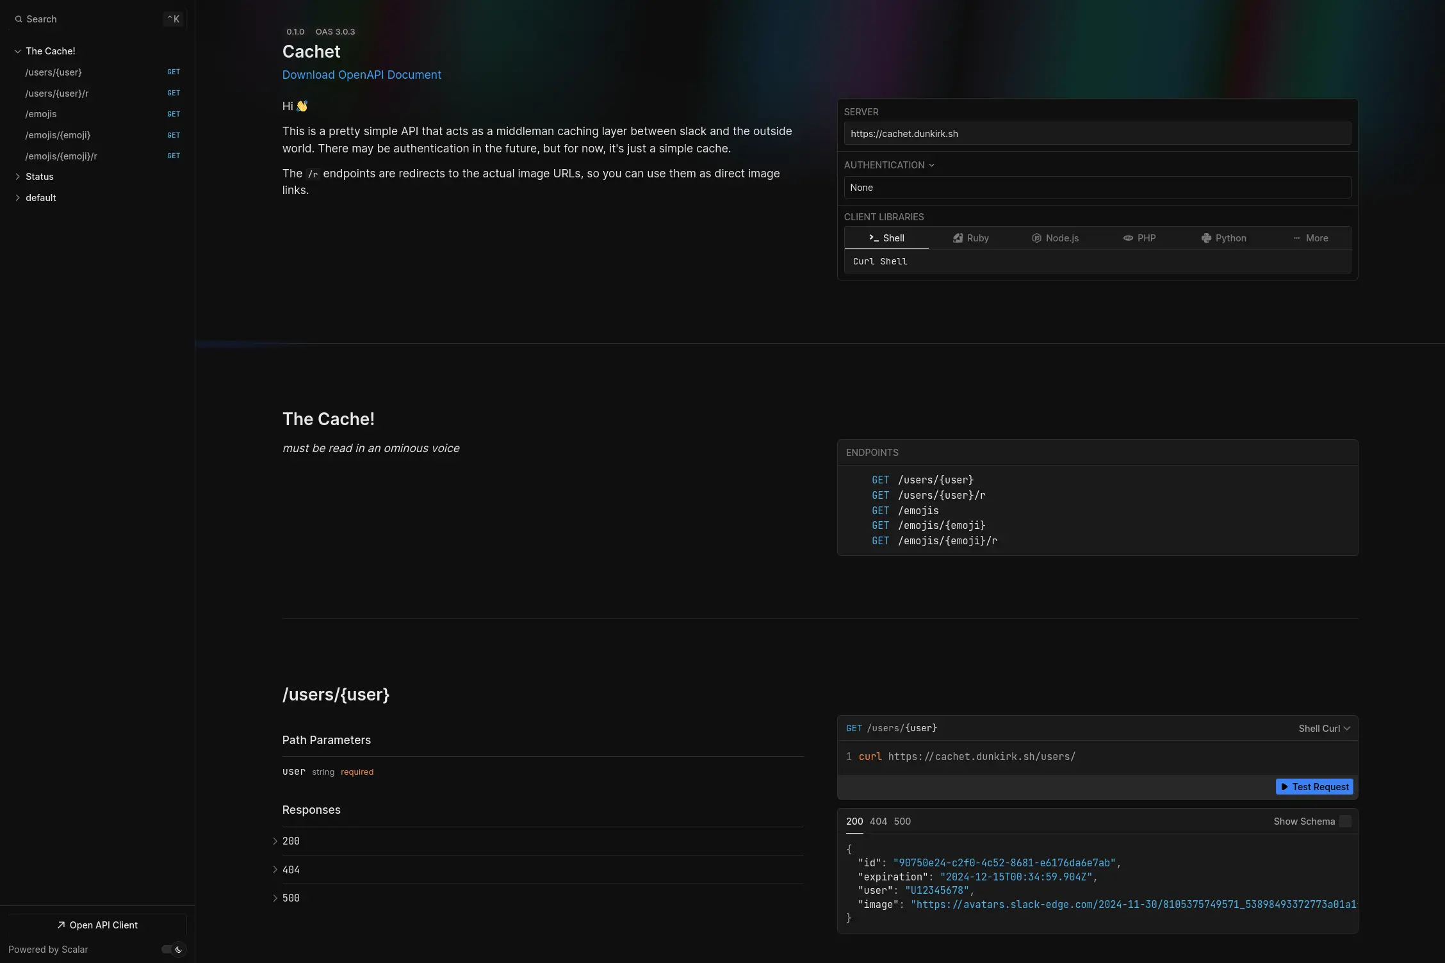The height and width of the screenshot is (963, 1445).
Task: Open the Authentication dropdown
Action: tap(889, 165)
